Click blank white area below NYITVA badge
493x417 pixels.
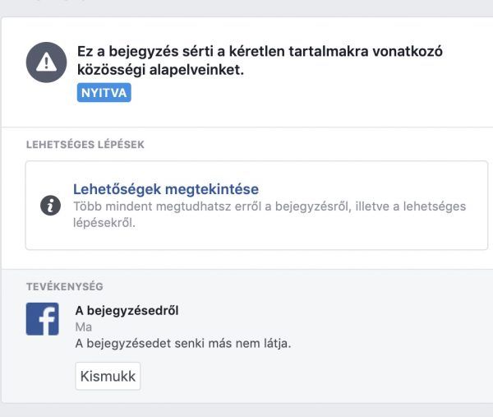point(251,115)
